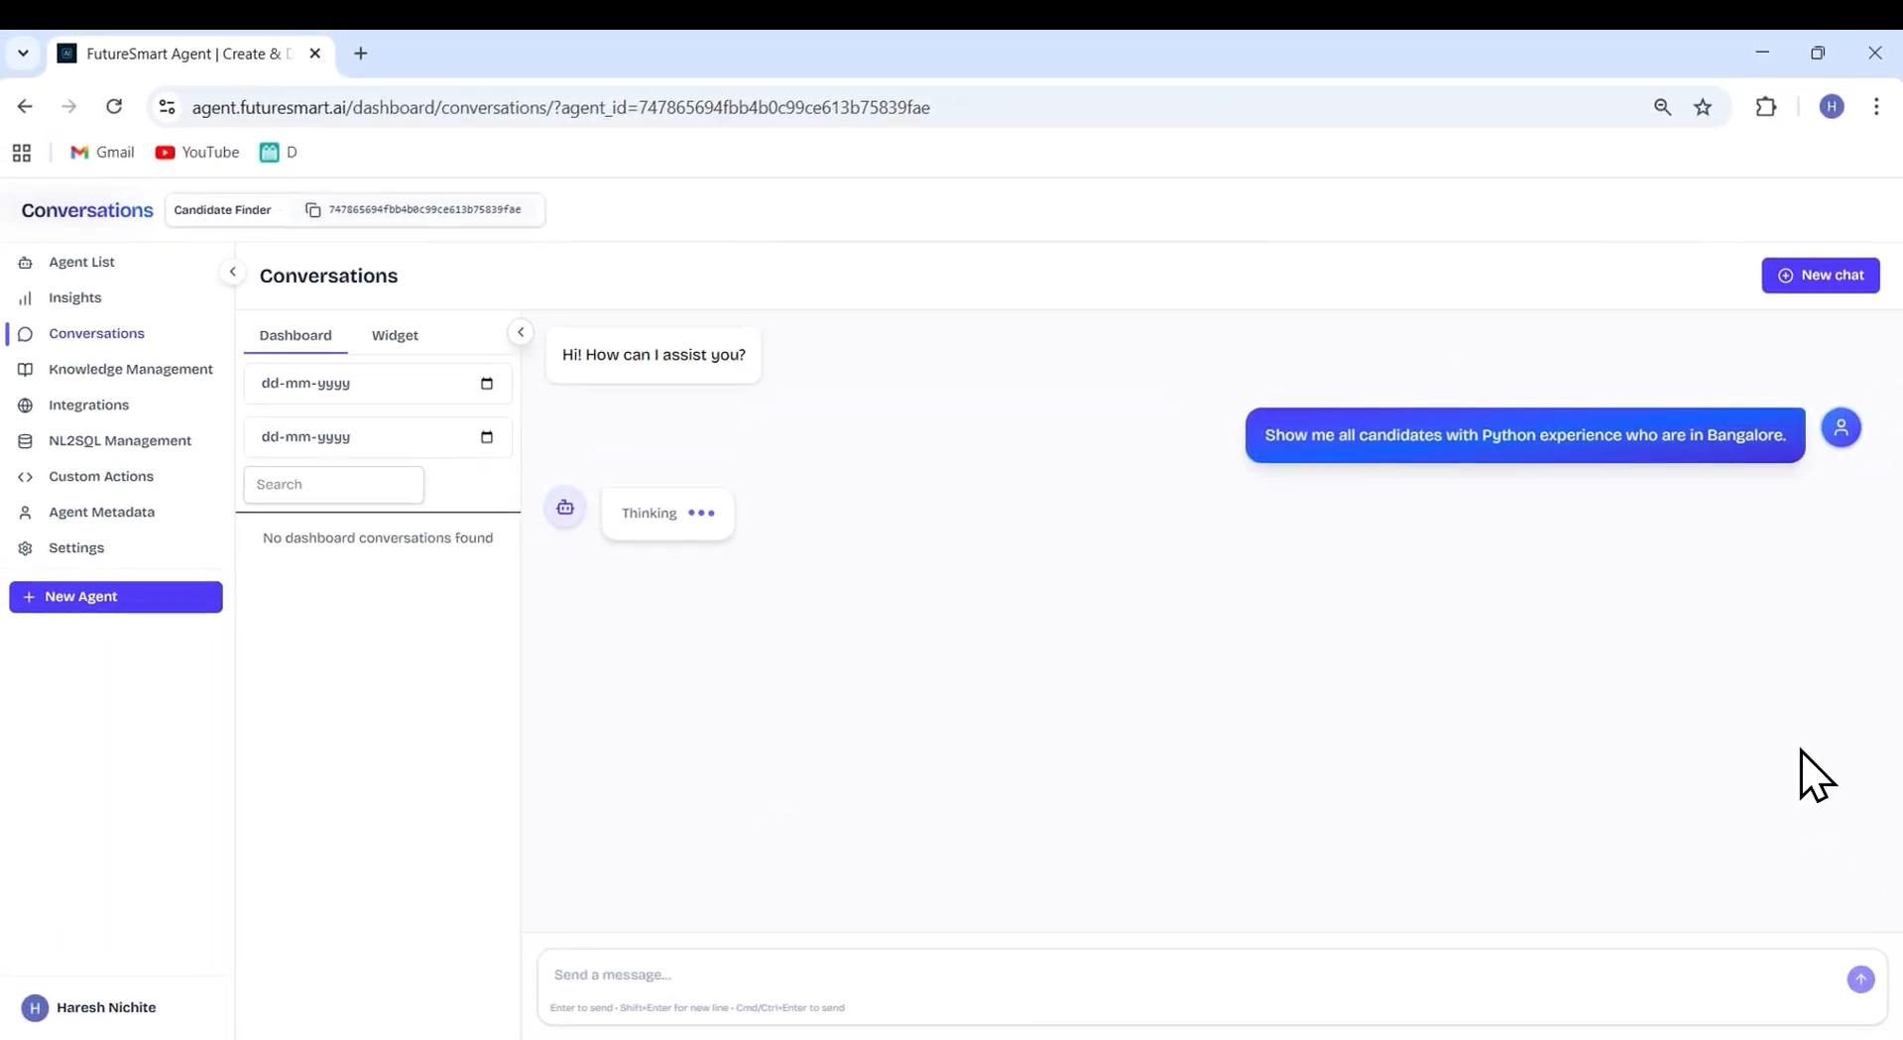Click the Knowledge Management book icon
This screenshot has width=1903, height=1040.
click(x=26, y=370)
